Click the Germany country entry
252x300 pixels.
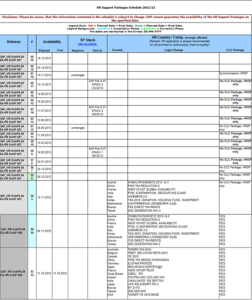click(x=113, y=263)
